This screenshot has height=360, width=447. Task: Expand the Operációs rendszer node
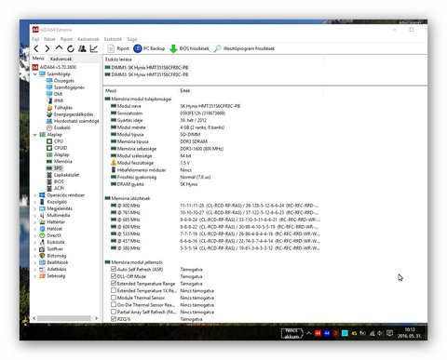pos(35,195)
